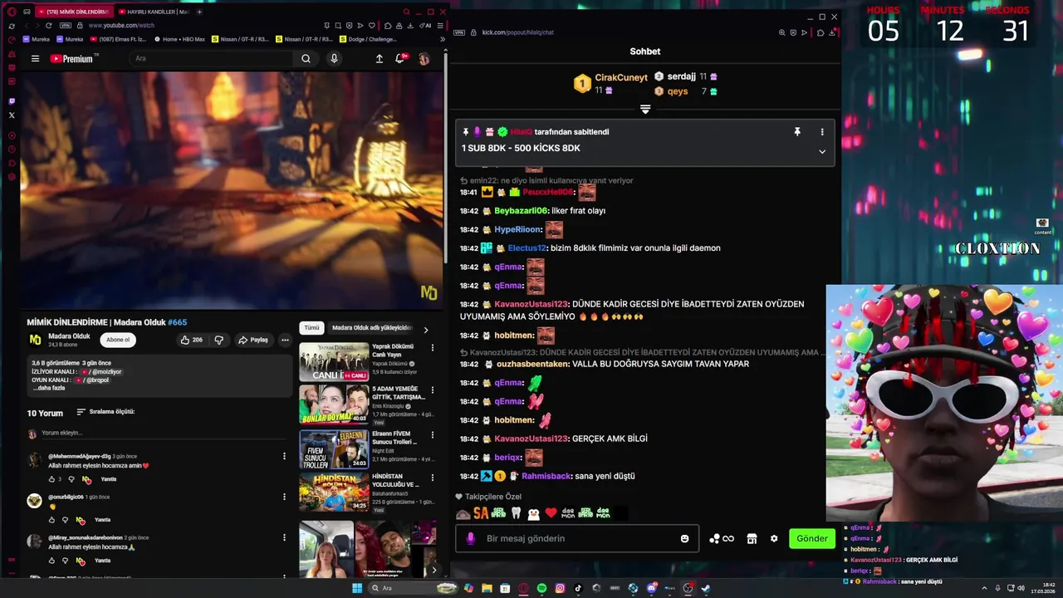Open the emoji picker in Kick chat

684,539
